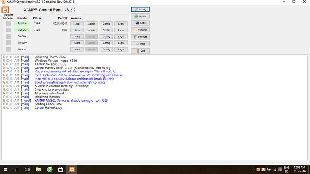This screenshot has width=310, height=174.
Task: Open Netstat from the side panel
Action: coord(140,16)
